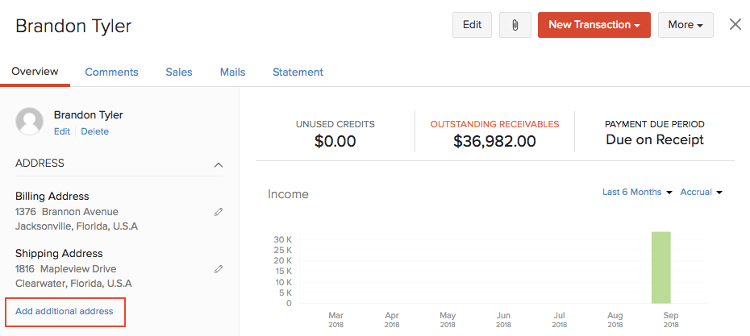Click Add additional address link
The width and height of the screenshot is (750, 336).
coord(65,311)
